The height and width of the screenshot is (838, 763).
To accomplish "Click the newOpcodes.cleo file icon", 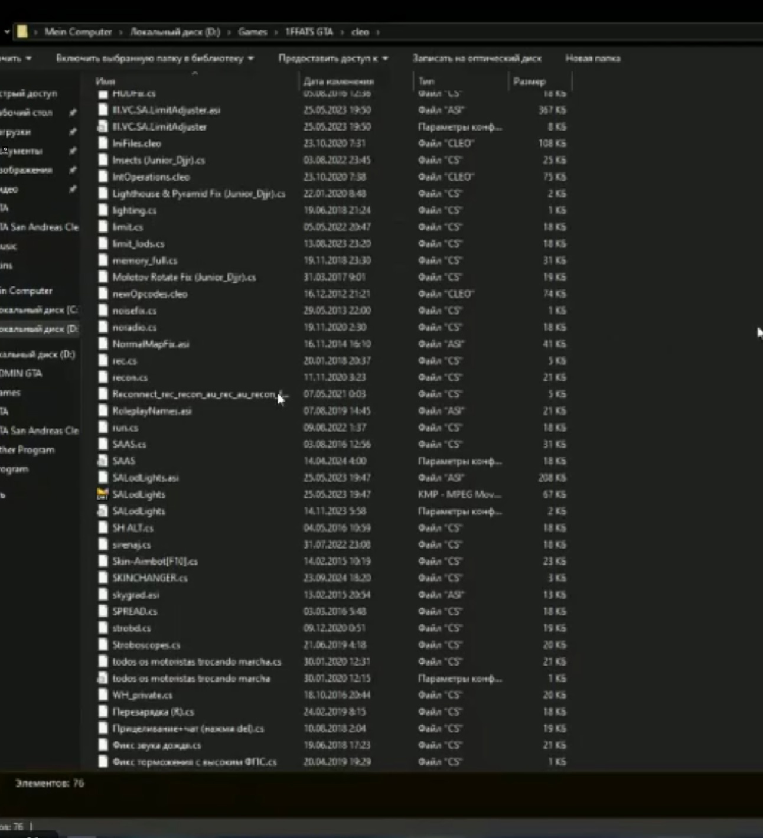I will pyautogui.click(x=103, y=294).
